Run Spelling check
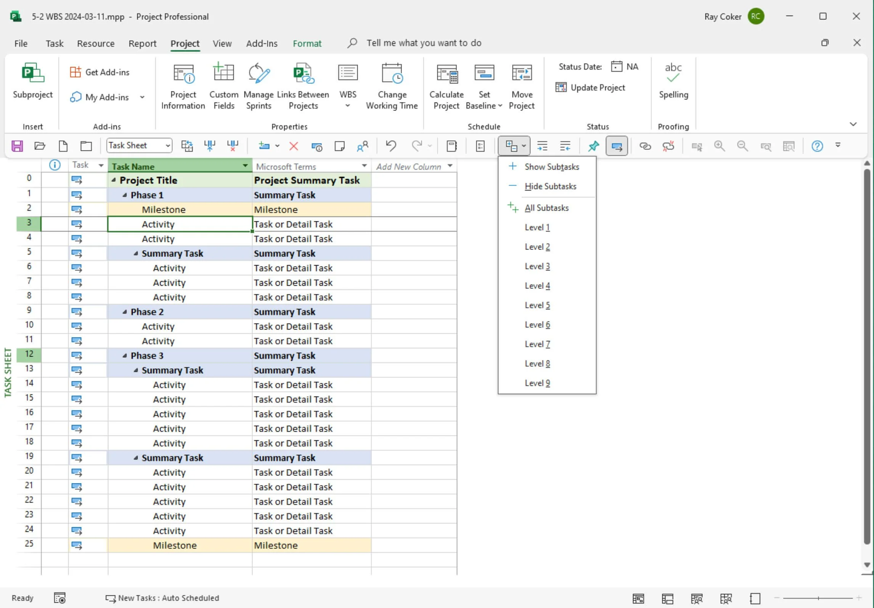The image size is (874, 608). 673,81
